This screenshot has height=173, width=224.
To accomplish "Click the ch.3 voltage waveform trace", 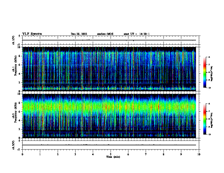I will pos(109,145).
